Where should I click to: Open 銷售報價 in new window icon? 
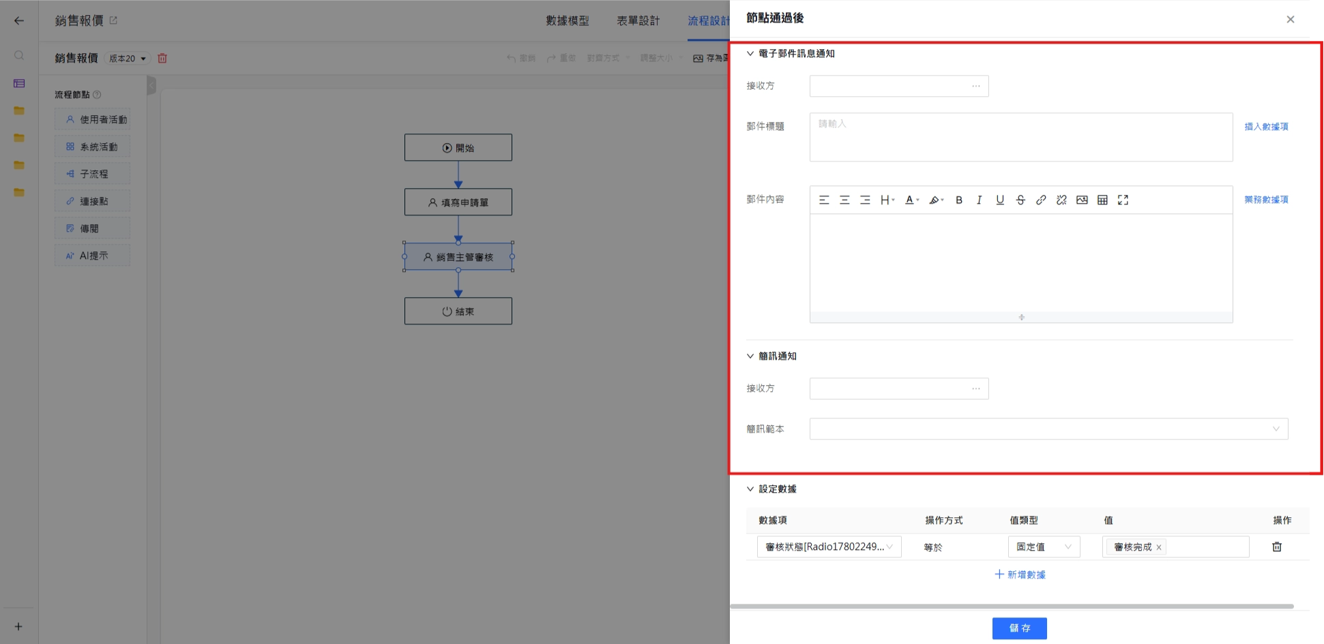113,20
